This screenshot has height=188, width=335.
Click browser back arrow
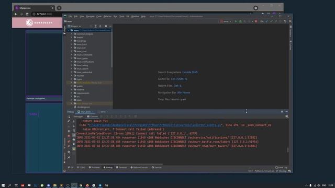pos(16,14)
